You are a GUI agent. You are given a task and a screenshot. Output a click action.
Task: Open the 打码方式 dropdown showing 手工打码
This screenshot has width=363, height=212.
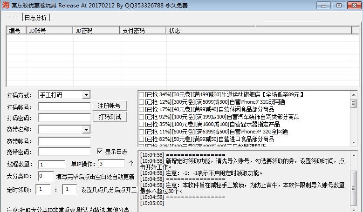[x=64, y=95]
